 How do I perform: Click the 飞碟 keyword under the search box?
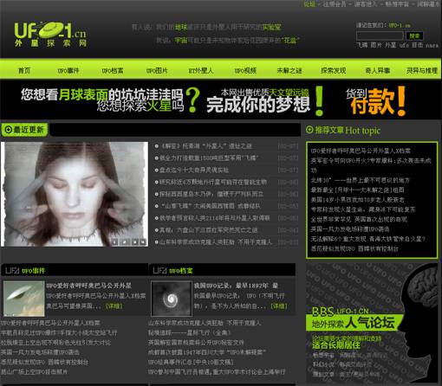(362, 45)
